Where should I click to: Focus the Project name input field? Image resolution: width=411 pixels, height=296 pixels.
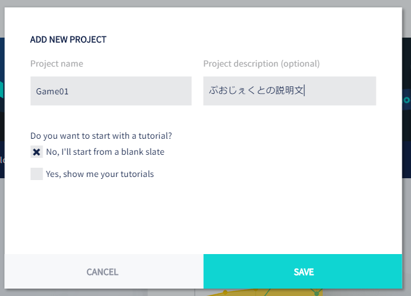pos(111,91)
